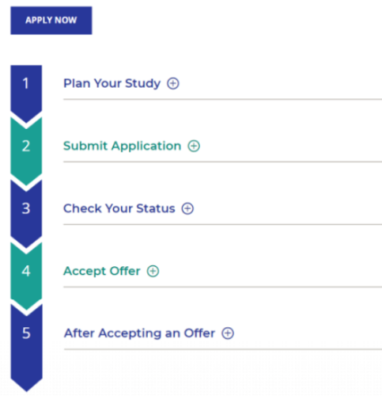Click the blue step 1 arrow badge
This screenshot has width=382, height=396.
(x=26, y=91)
